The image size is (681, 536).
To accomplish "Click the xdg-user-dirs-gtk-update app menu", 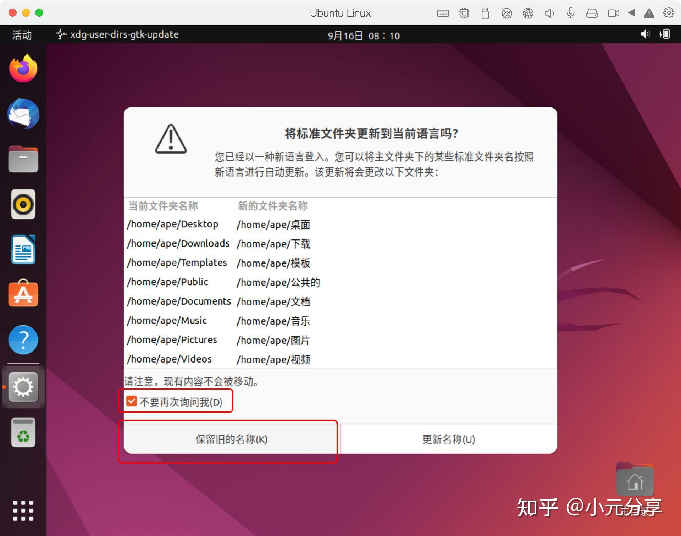I will point(117,34).
